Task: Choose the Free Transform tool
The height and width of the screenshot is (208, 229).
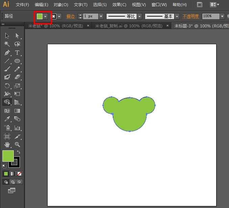Action: pos(17,94)
